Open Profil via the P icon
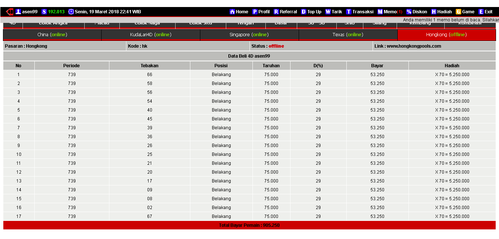The width and height of the screenshot is (499, 239). click(255, 12)
